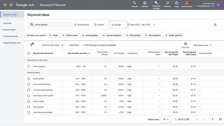Change the United States location setting
This screenshot has width=224, height=126.
coord(82,25)
